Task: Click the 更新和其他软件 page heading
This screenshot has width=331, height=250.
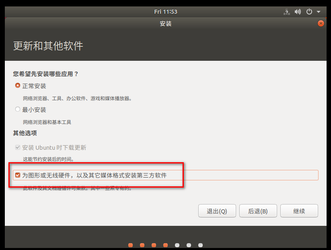Action: click(46, 45)
